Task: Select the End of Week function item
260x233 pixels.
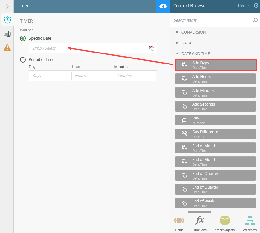Action: click(x=216, y=203)
